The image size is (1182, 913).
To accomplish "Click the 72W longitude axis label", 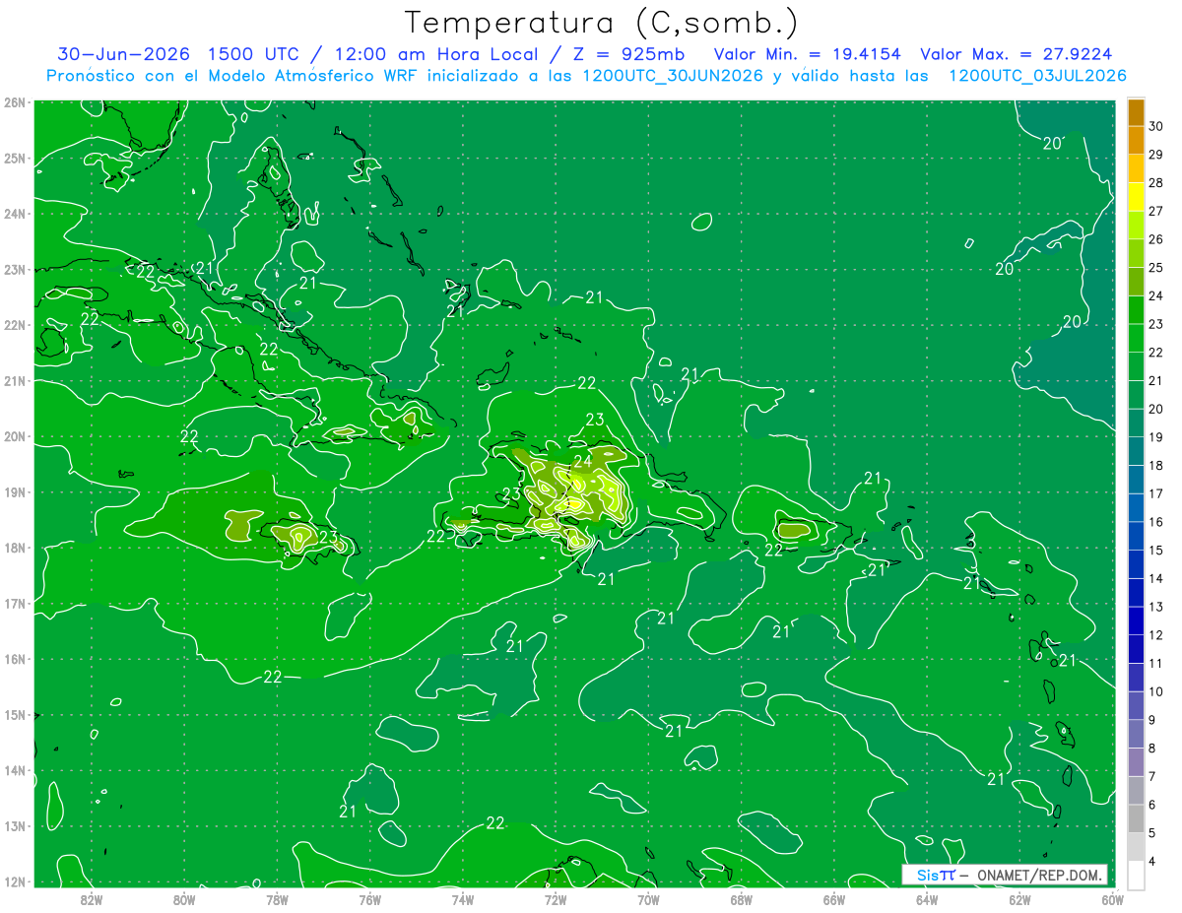I will click(555, 898).
